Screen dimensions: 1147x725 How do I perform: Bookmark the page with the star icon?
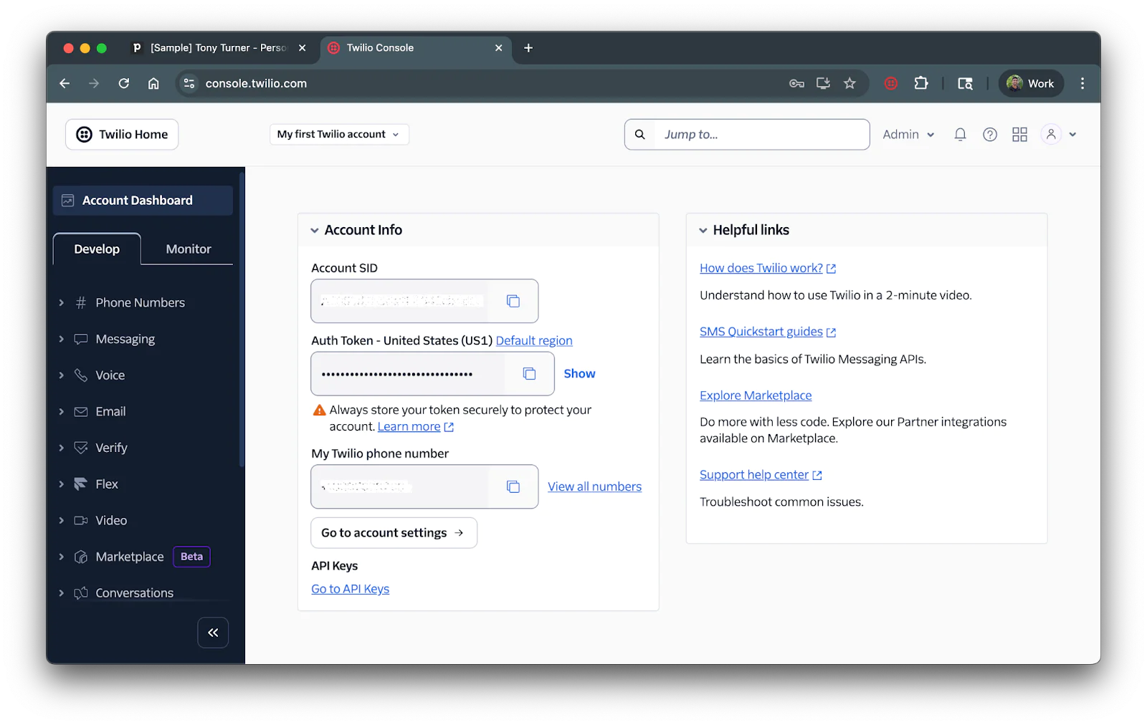850,83
